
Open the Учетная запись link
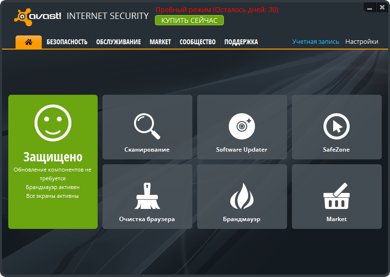[316, 42]
